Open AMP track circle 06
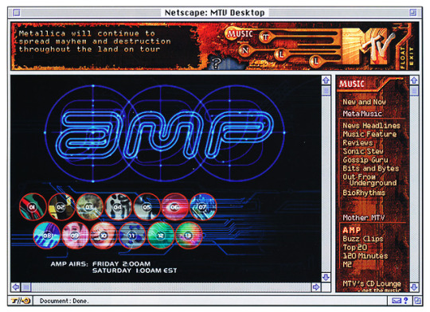The image size is (430, 312). pos(174,207)
